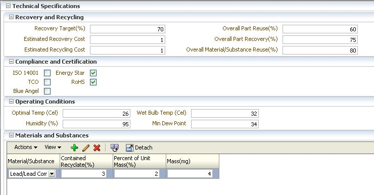Check the ISO 14001 checkbox
This screenshot has width=374, height=195.
[47, 73]
